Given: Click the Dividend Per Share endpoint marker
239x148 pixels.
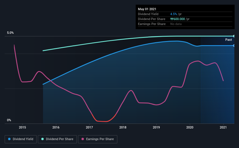Looking at the screenshot, I should pos(234,36).
